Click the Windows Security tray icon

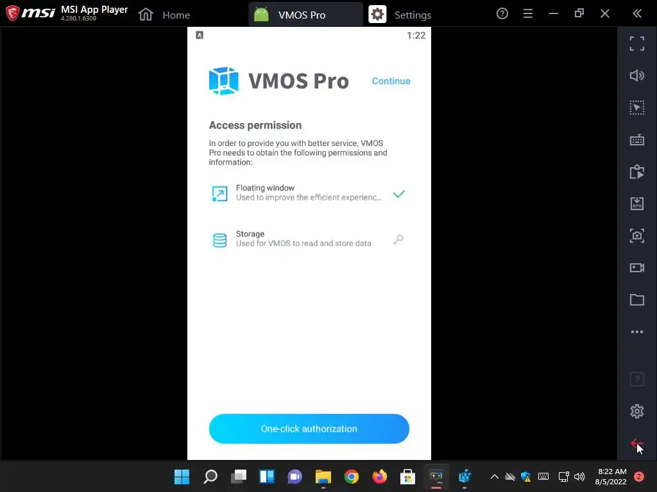coord(526,477)
